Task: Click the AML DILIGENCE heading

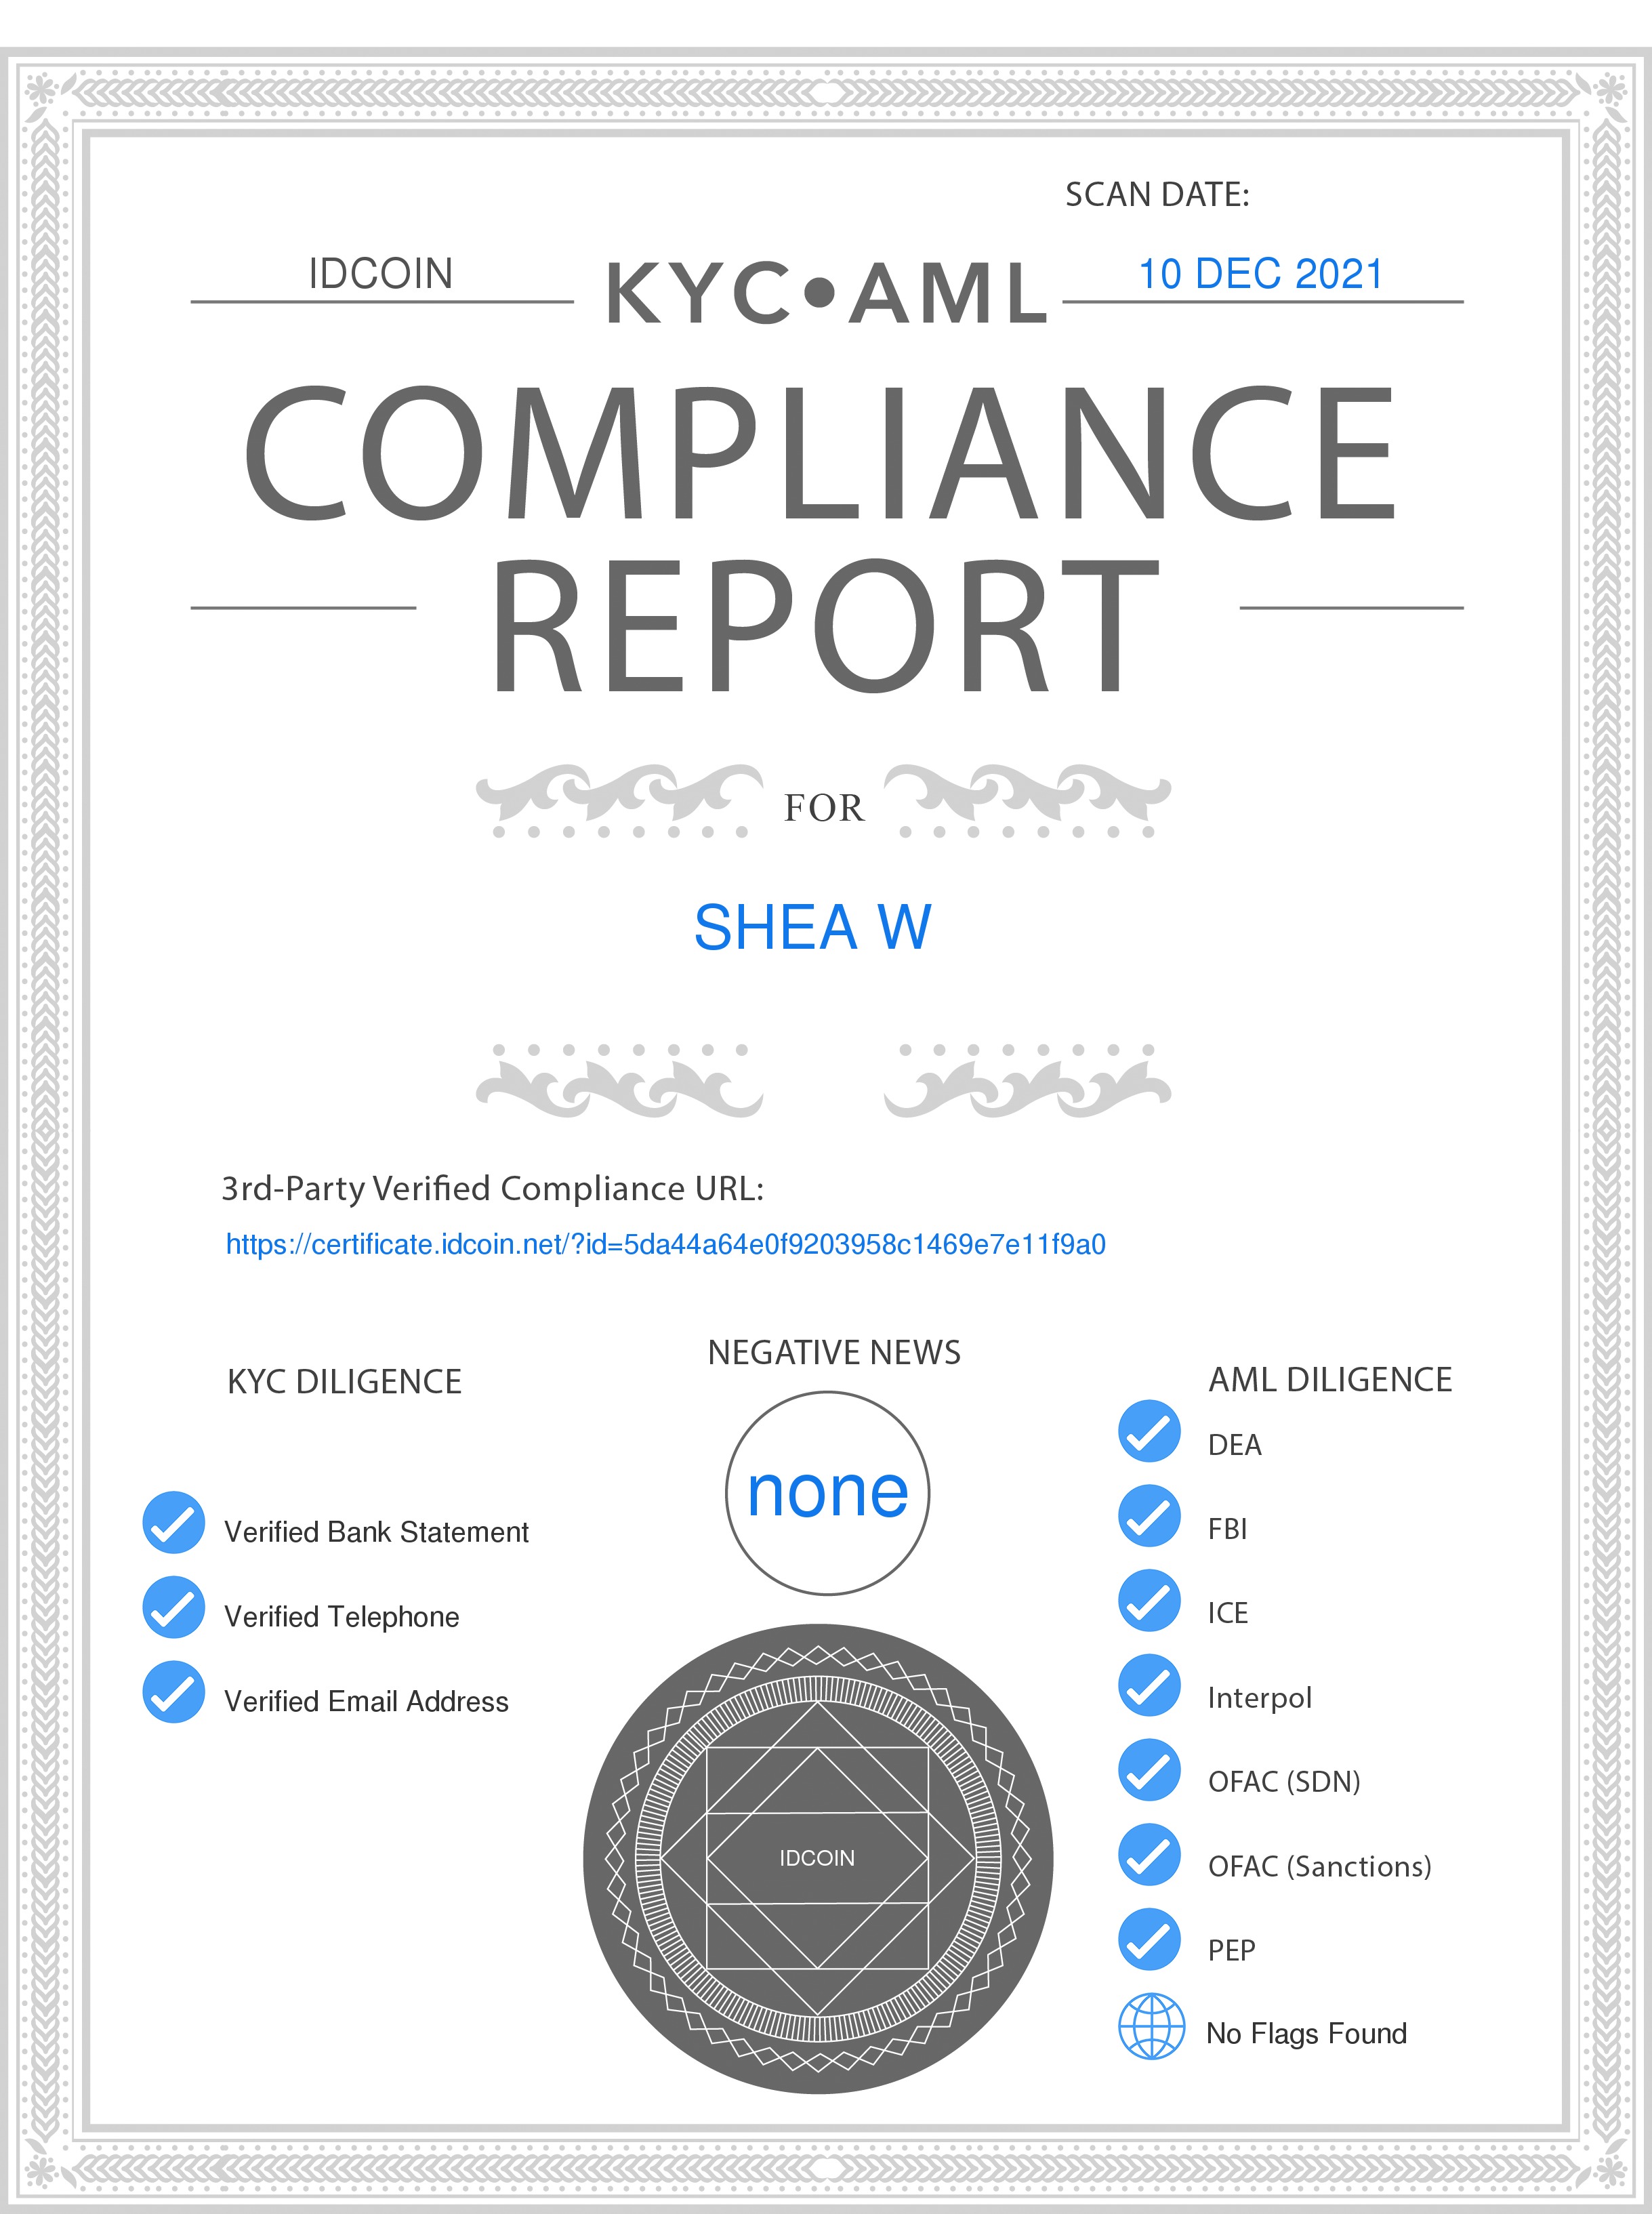Action: [x=1329, y=1379]
